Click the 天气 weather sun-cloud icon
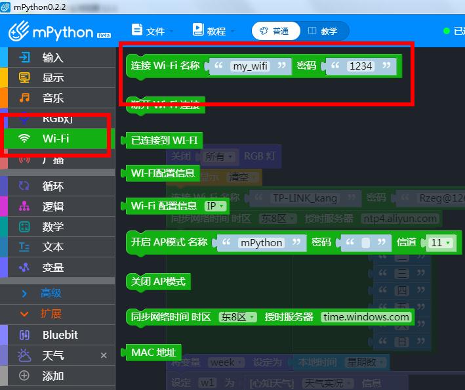 pos(24,355)
